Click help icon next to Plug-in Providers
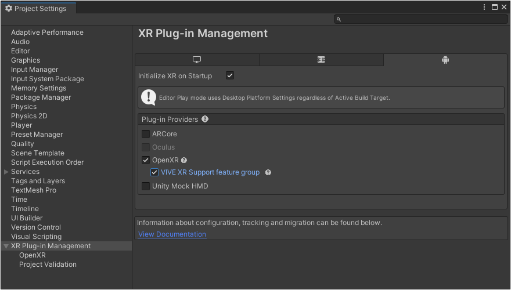Viewport: 511px width, 290px height. point(205,119)
